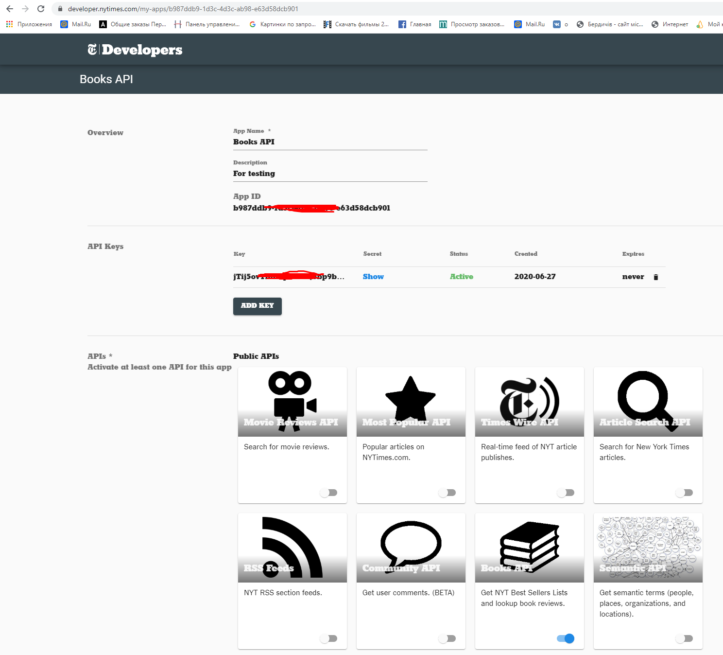Reload the page with browser refresh icon

(41, 9)
